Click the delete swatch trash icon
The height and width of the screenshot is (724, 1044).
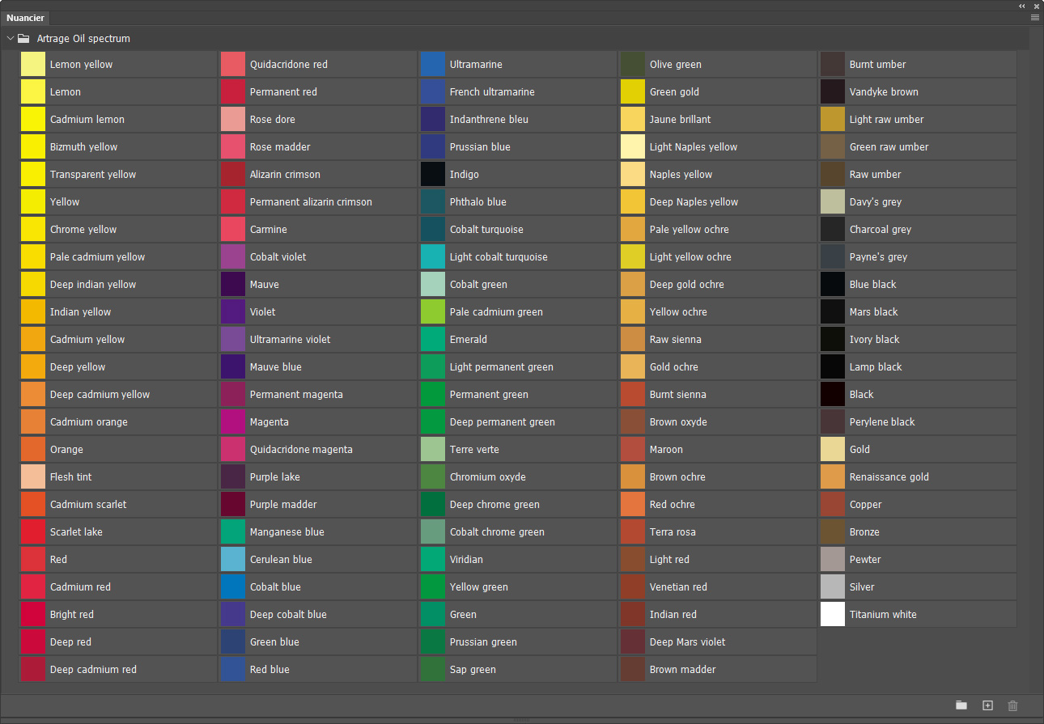pos(1012,705)
